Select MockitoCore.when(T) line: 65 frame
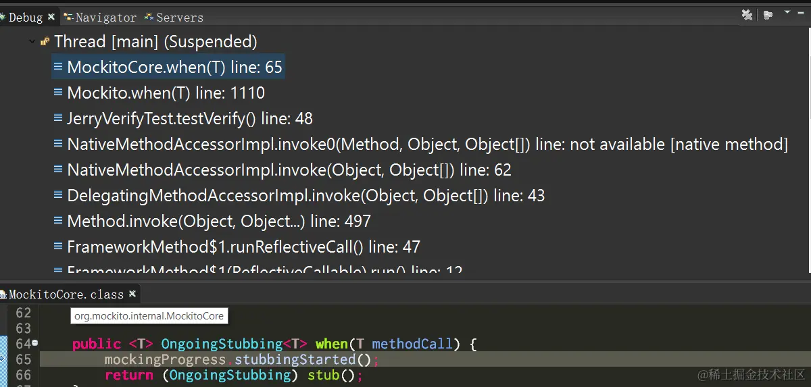 [168, 67]
